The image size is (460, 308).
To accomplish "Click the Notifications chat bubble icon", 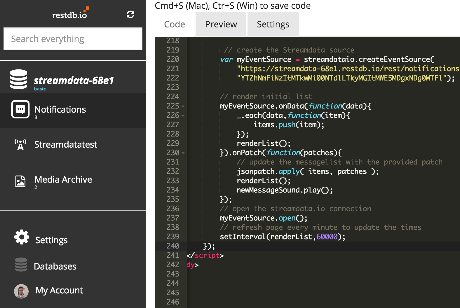I will (x=20, y=109).
